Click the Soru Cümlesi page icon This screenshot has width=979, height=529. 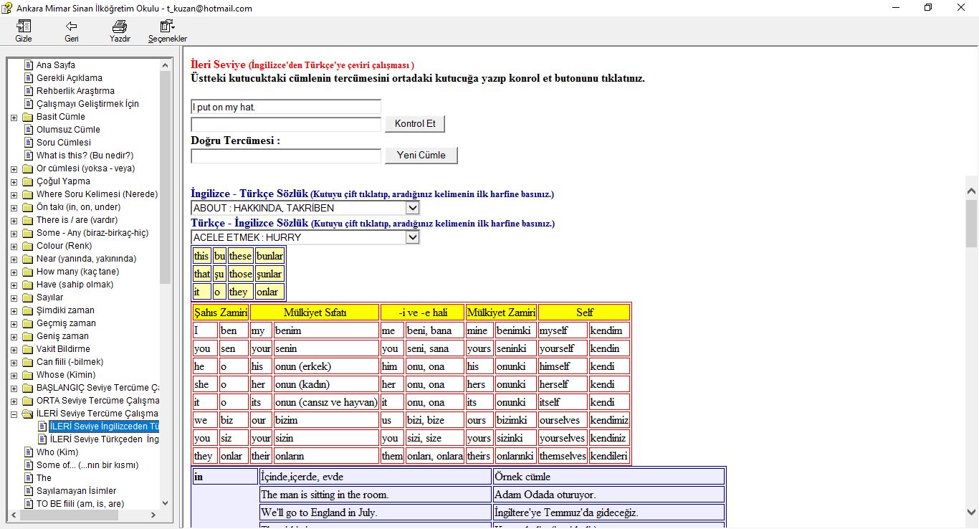click(x=29, y=143)
